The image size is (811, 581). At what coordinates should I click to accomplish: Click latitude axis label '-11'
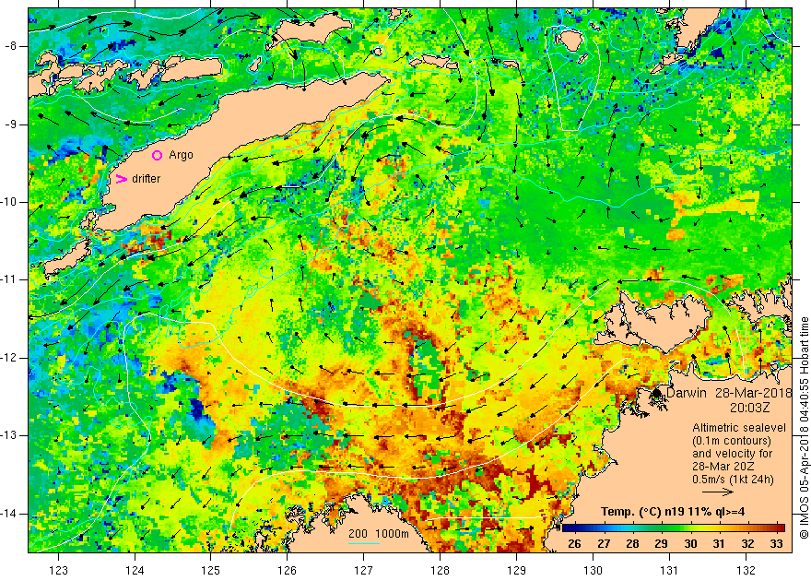tap(8, 279)
